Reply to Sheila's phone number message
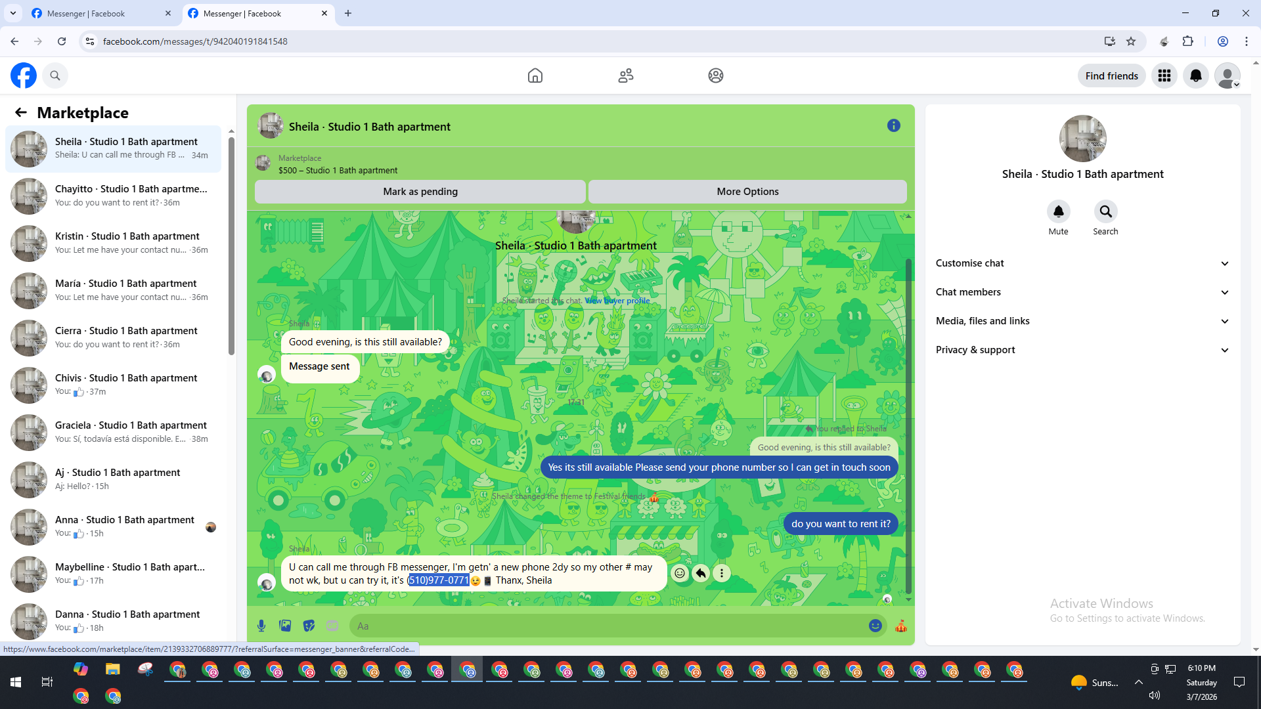Viewport: 1261px width, 709px height. [x=701, y=573]
